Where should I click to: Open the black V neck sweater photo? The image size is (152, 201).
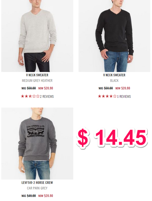(114, 36)
